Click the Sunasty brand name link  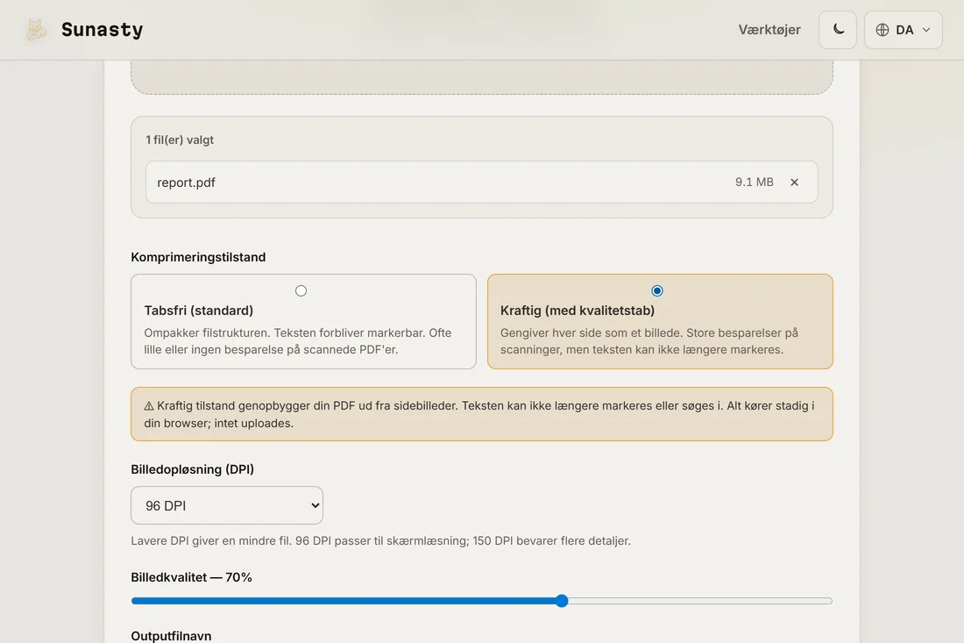point(102,30)
